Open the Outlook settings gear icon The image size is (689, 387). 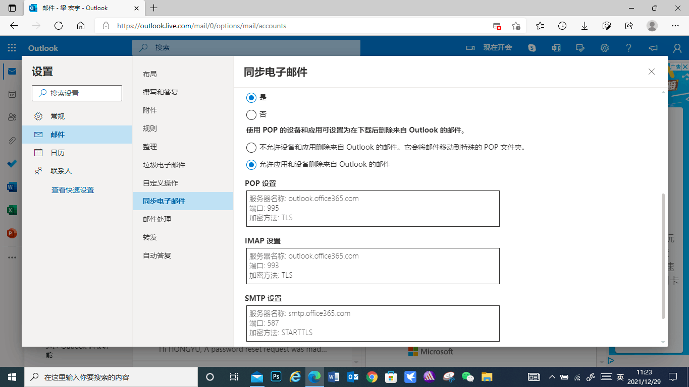coord(604,48)
